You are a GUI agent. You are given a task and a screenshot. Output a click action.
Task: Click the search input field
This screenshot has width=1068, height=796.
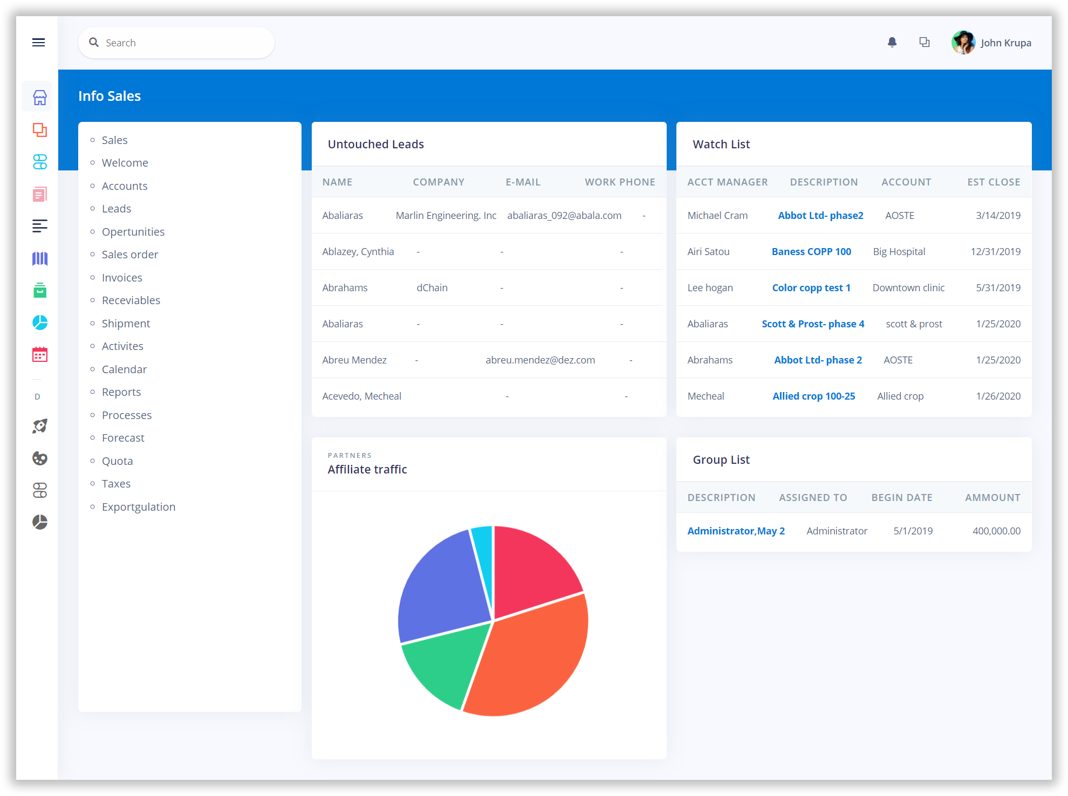point(176,42)
